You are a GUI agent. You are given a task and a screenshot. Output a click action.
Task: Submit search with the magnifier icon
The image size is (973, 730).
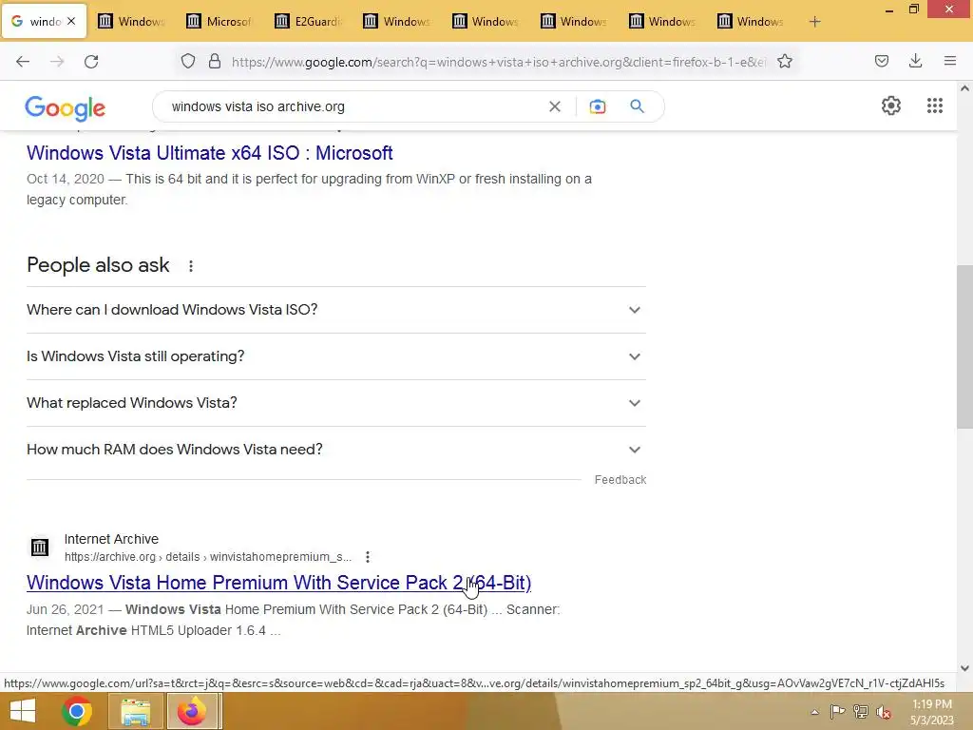tap(637, 106)
